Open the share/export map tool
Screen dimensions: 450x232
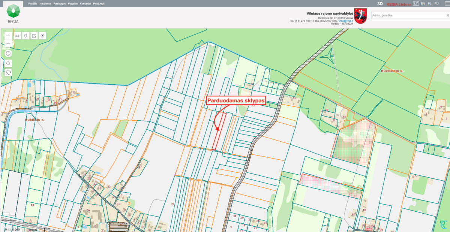(34, 36)
